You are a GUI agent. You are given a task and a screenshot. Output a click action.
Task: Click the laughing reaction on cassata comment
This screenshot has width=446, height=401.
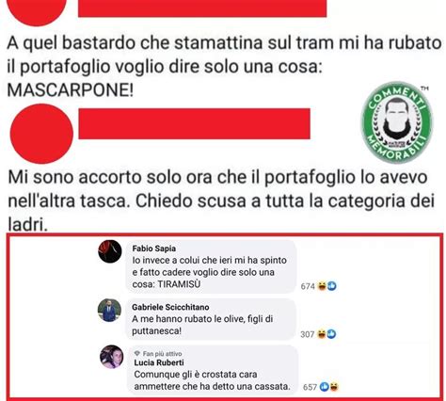334,387
